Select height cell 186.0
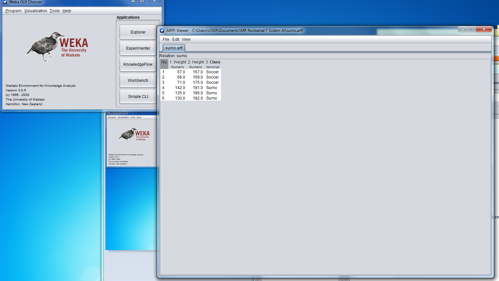Screen dimensions: 499x281 pos(196,93)
